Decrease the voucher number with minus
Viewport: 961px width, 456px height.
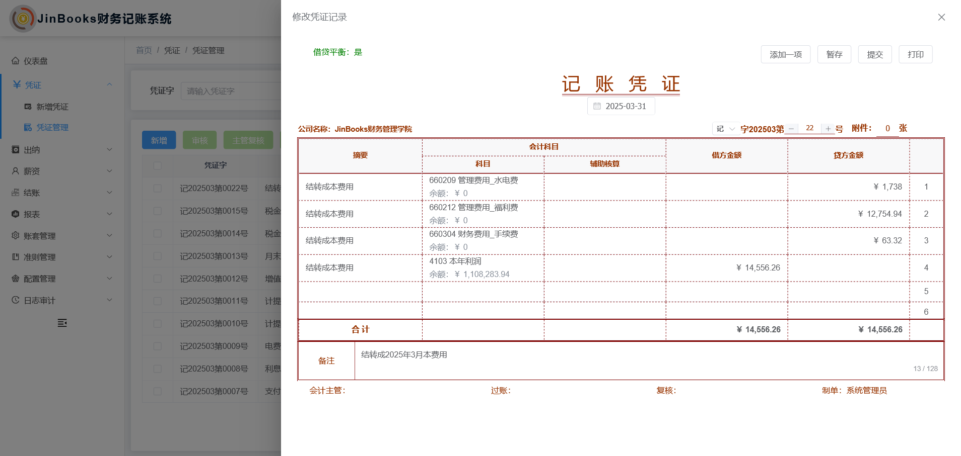(x=791, y=129)
